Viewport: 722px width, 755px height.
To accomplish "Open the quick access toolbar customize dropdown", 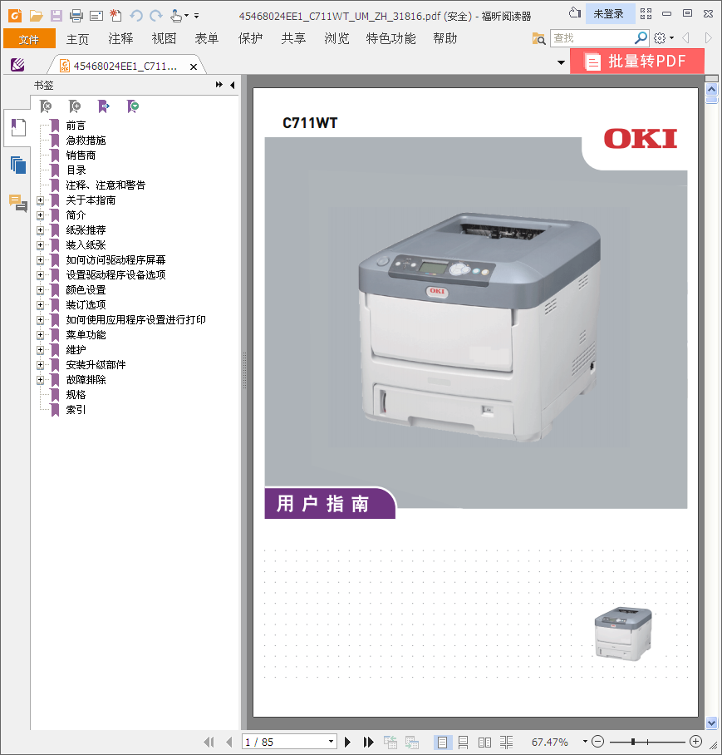I will [196, 16].
